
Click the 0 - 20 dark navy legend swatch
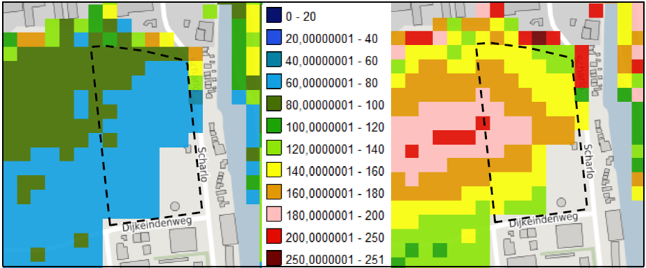click(x=273, y=17)
